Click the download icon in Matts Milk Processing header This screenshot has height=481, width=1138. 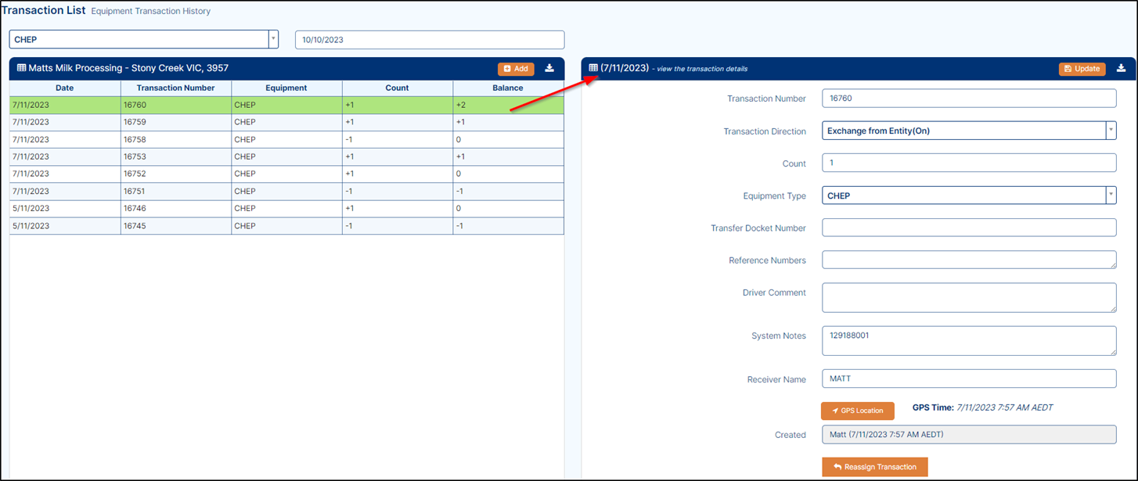[x=549, y=69]
